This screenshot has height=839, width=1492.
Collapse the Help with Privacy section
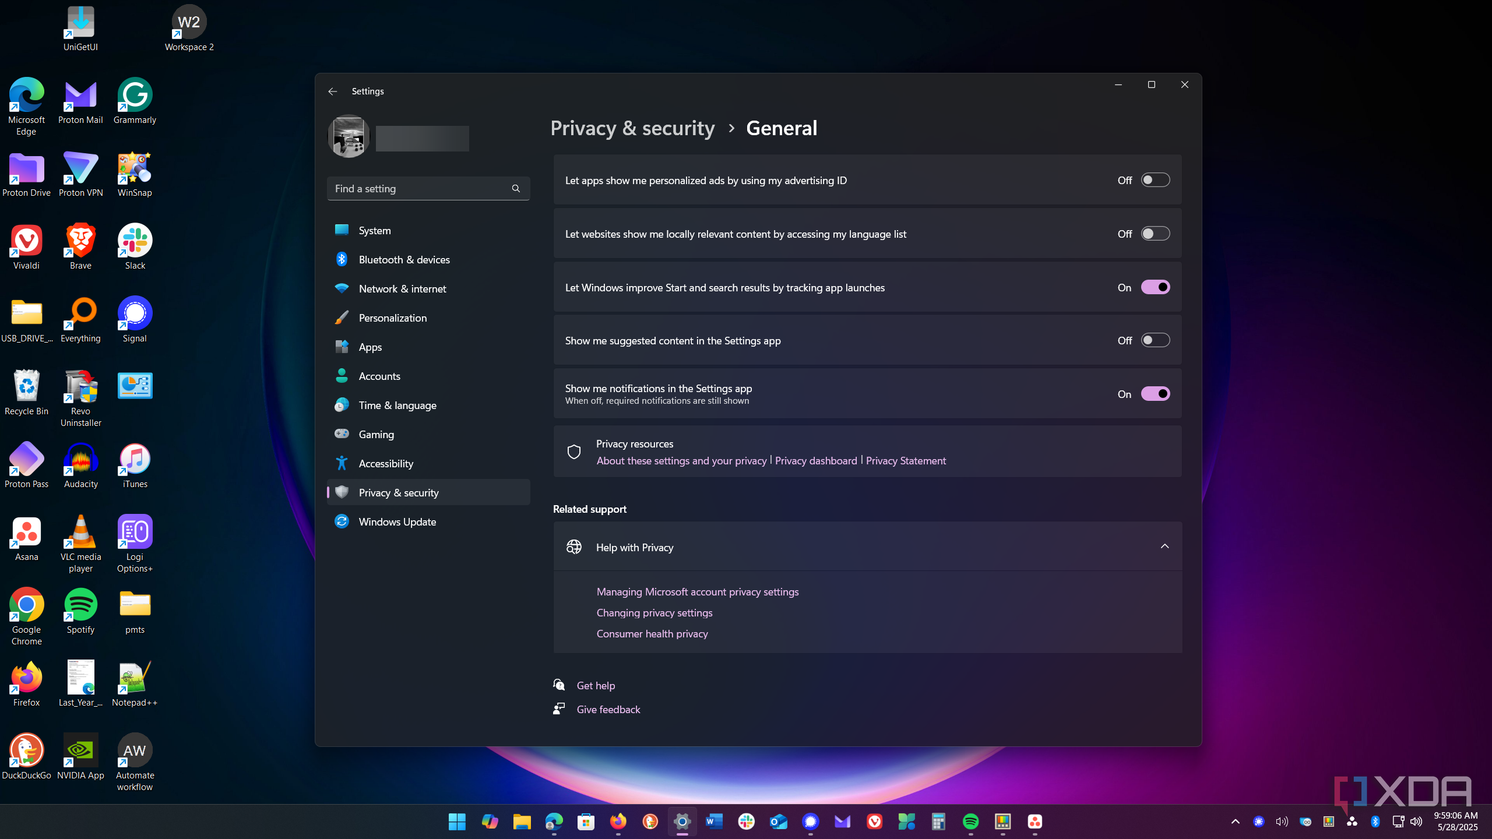tap(1164, 547)
